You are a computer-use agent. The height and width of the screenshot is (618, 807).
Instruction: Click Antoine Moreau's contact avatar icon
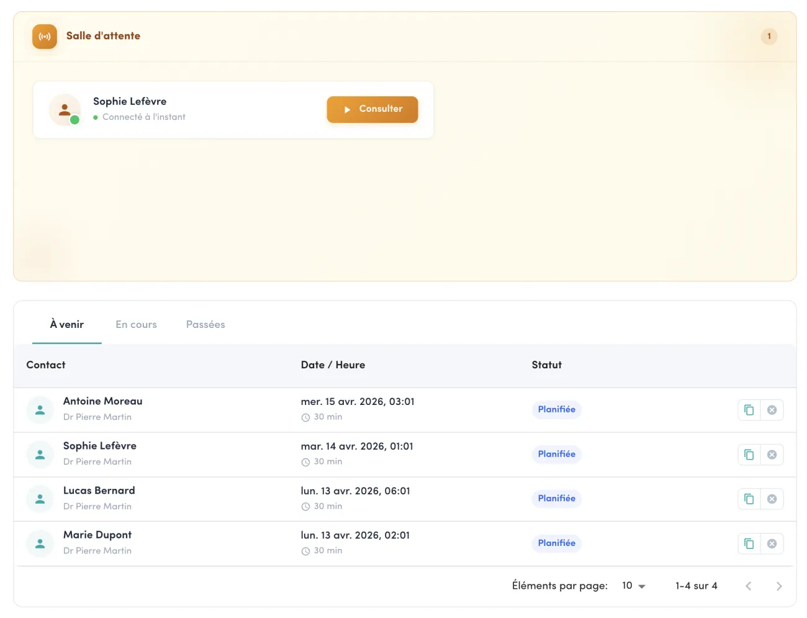40,410
